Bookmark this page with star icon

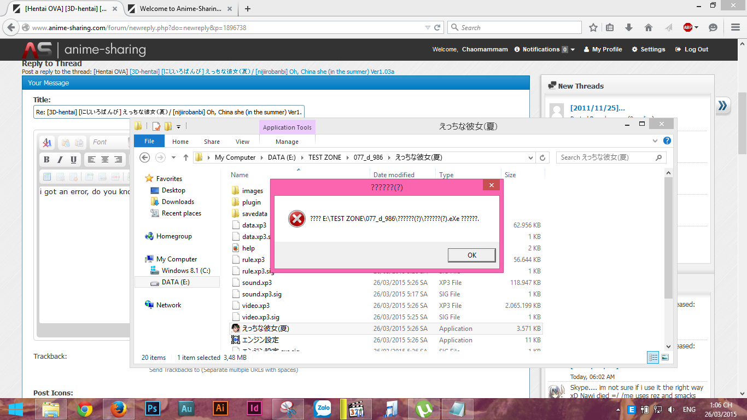[x=593, y=27]
